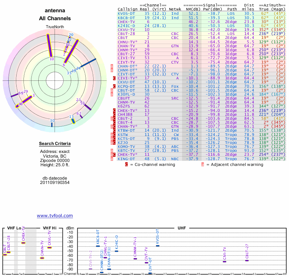This screenshot has height=277, width=289.
Task: Click the 'Height: 25.0 ft.' text
Action: click(x=55, y=165)
